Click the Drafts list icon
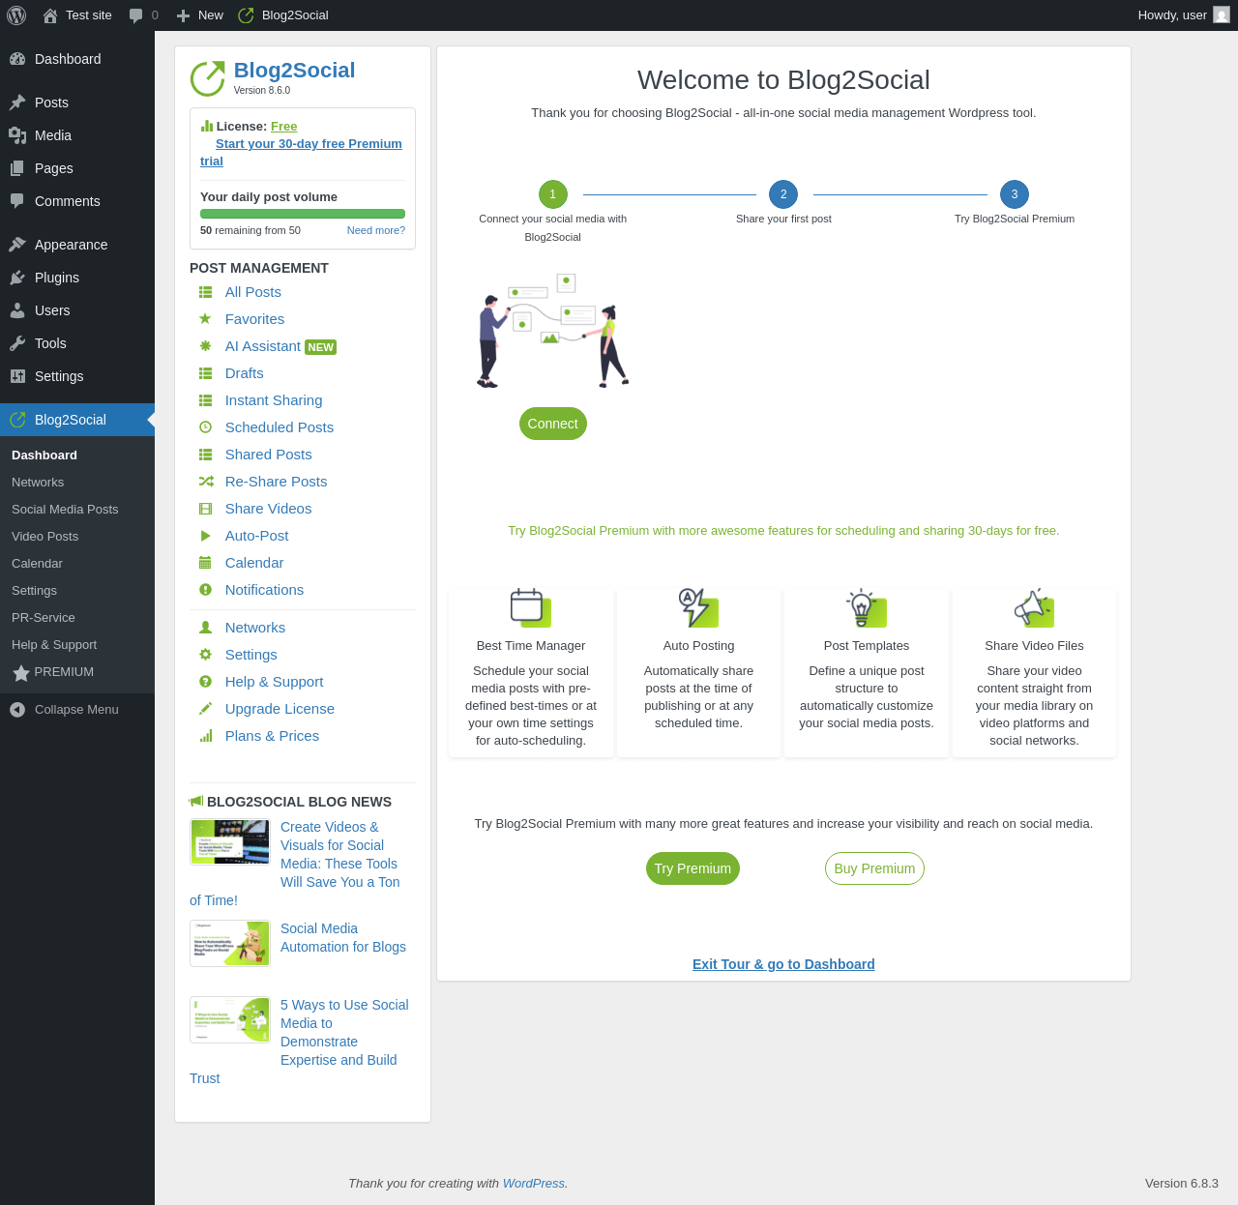This screenshot has height=1205, width=1238. pos(205,373)
